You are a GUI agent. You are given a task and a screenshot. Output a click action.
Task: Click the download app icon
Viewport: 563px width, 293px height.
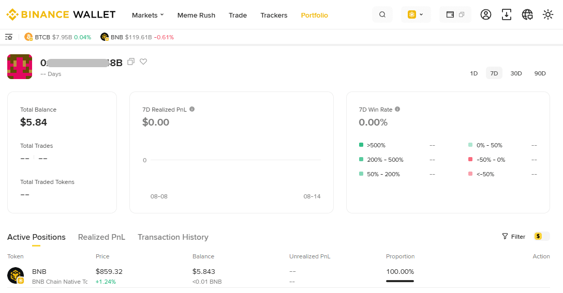[506, 14]
